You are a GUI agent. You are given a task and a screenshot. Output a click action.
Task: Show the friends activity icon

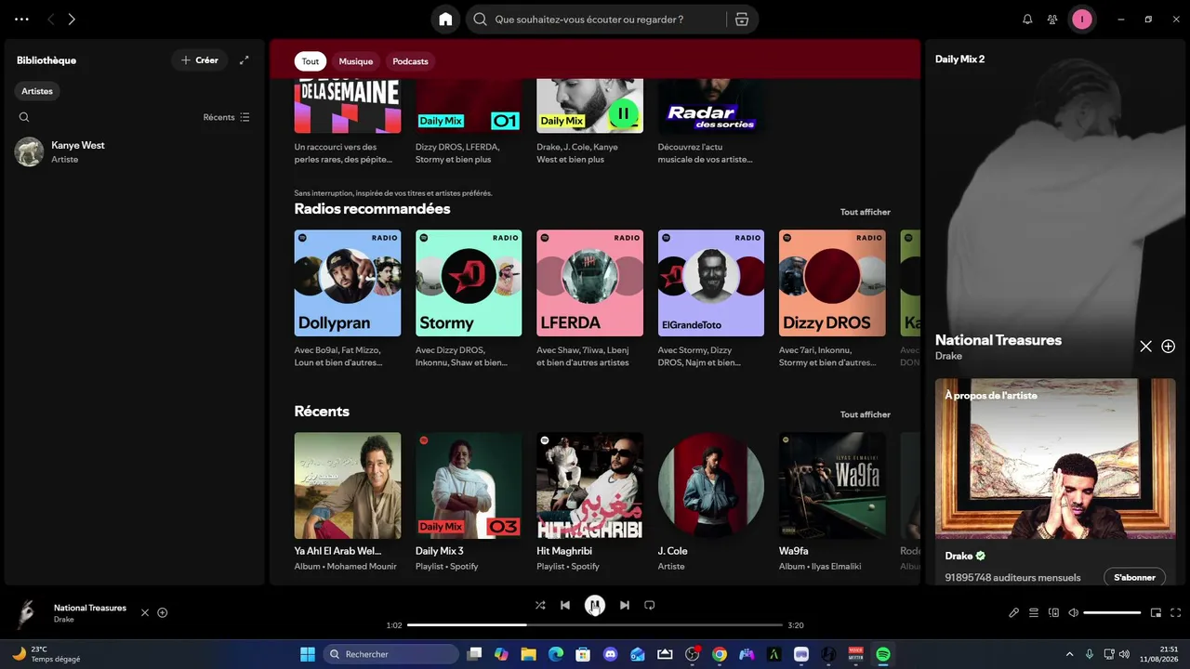(1052, 19)
